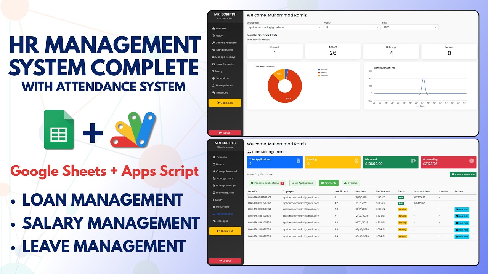The height and width of the screenshot is (274, 488).
Task: Click exclamation icon on Outstanding card
Action: pyautogui.click(x=472, y=161)
